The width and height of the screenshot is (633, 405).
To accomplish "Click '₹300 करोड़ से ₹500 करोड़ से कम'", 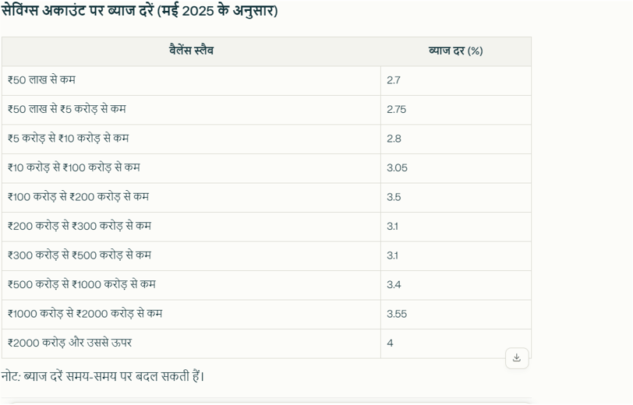I will [80, 255].
